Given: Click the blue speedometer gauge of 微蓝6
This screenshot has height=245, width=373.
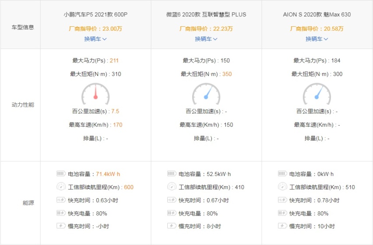Looking at the screenshot, I should tap(206, 94).
